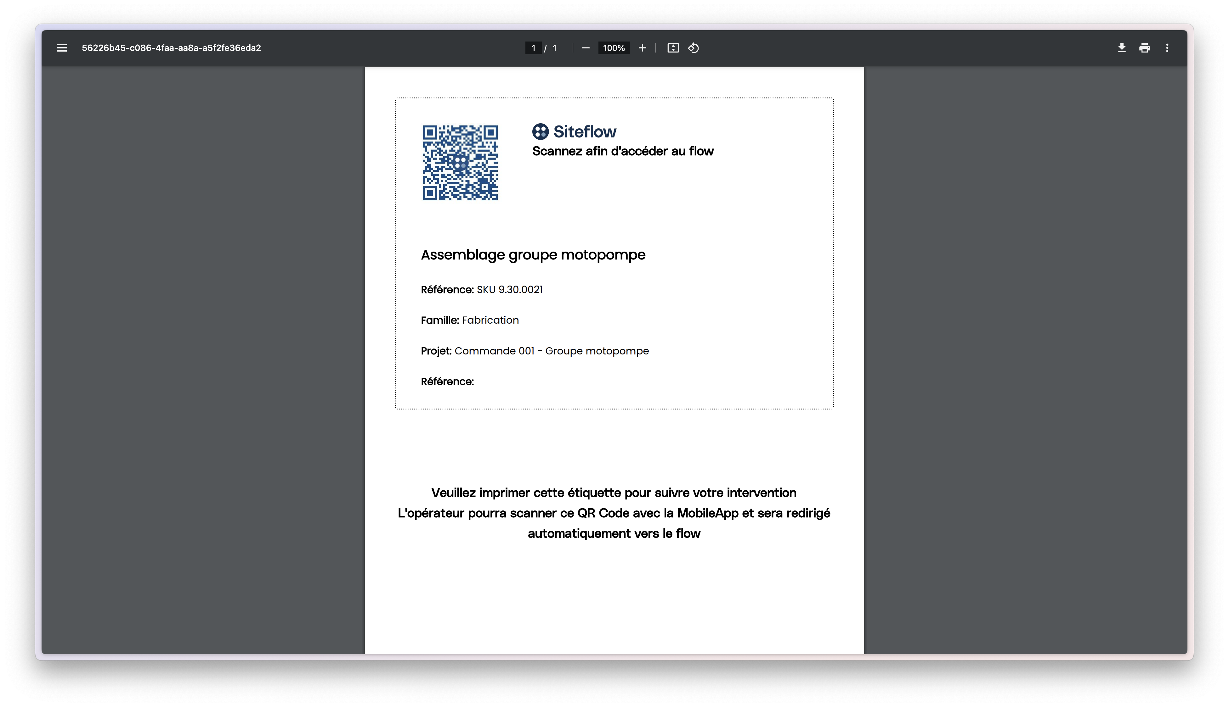Image resolution: width=1229 pixels, height=707 pixels.
Task: Click the Veuillez imprimer cette étiquette line
Action: (614, 493)
